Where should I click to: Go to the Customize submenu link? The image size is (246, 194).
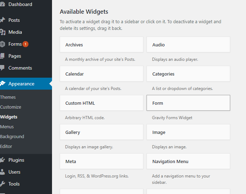[x=11, y=107]
